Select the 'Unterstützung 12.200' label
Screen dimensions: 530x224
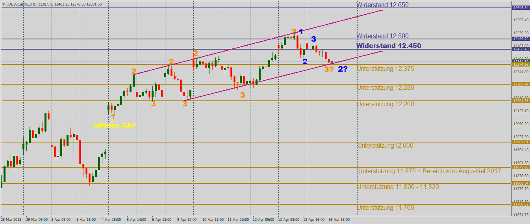click(385, 104)
